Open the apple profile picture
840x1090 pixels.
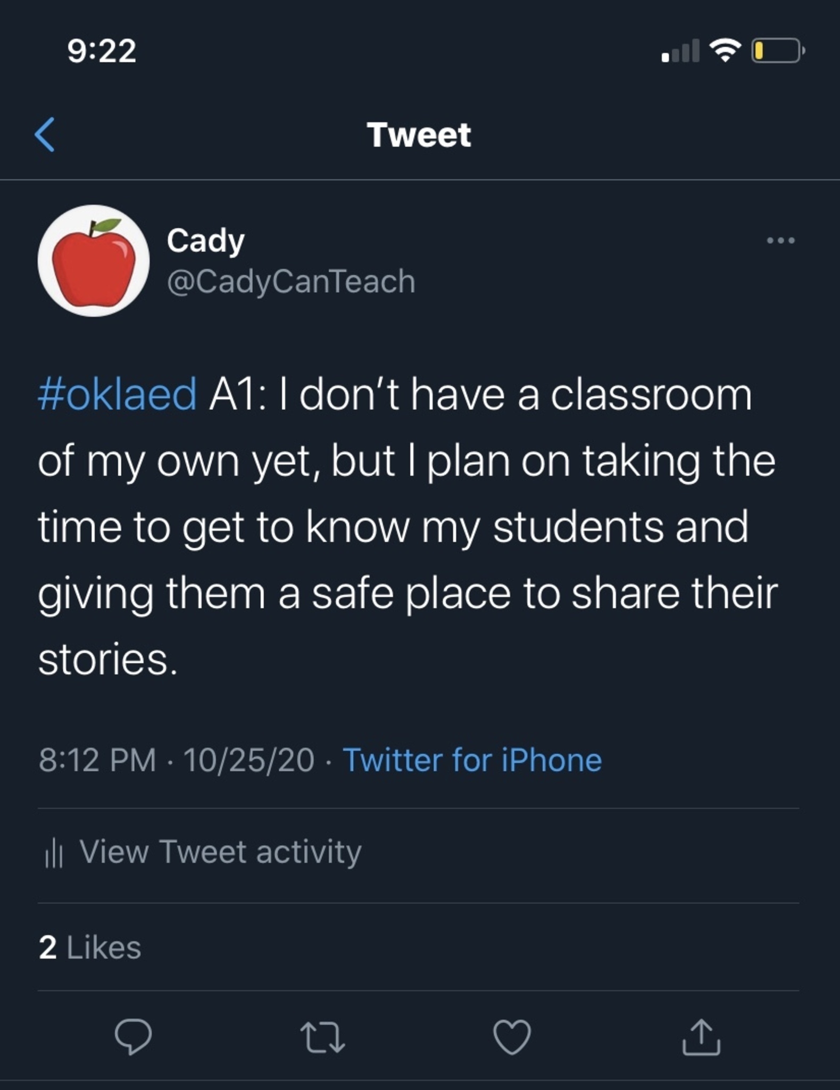tap(94, 261)
